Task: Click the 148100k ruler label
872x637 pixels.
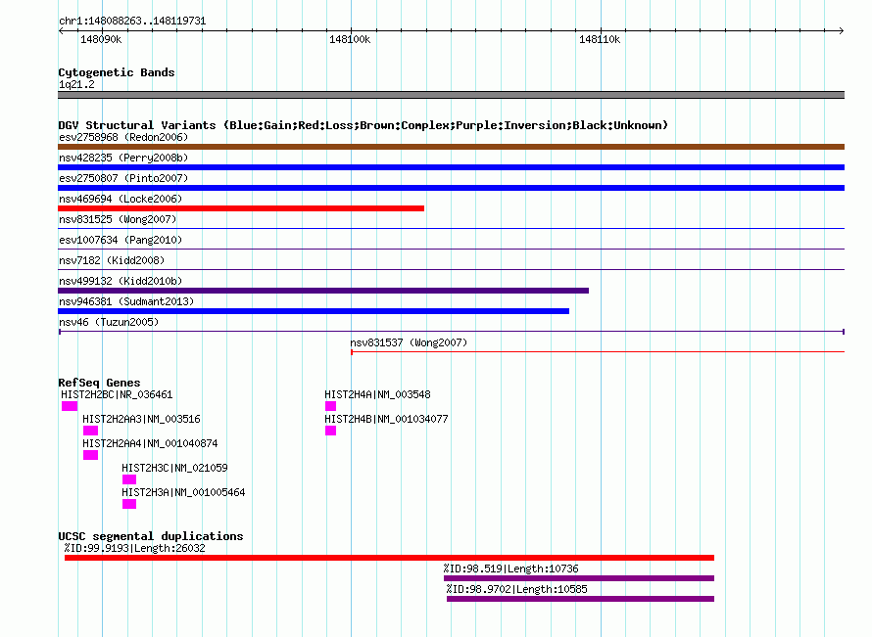Action: (350, 39)
